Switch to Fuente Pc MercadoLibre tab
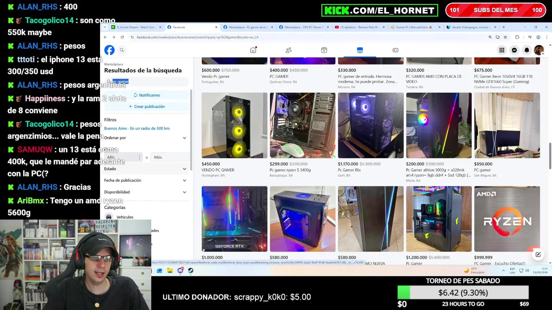This screenshot has width=552, height=310. 415,27
